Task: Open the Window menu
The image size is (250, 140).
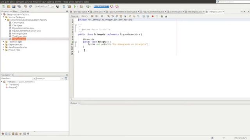Action: pos(79,2)
